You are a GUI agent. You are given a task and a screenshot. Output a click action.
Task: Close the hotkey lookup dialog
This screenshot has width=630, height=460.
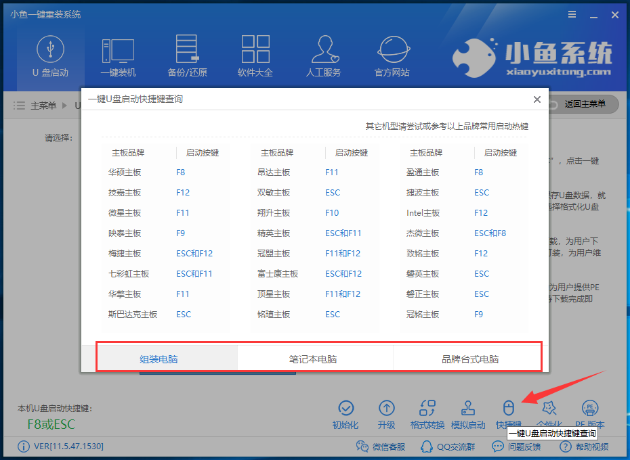(x=537, y=99)
